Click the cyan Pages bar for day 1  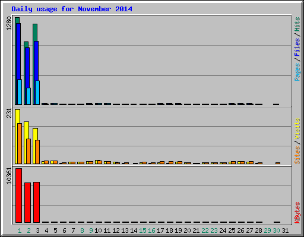click(x=20, y=92)
